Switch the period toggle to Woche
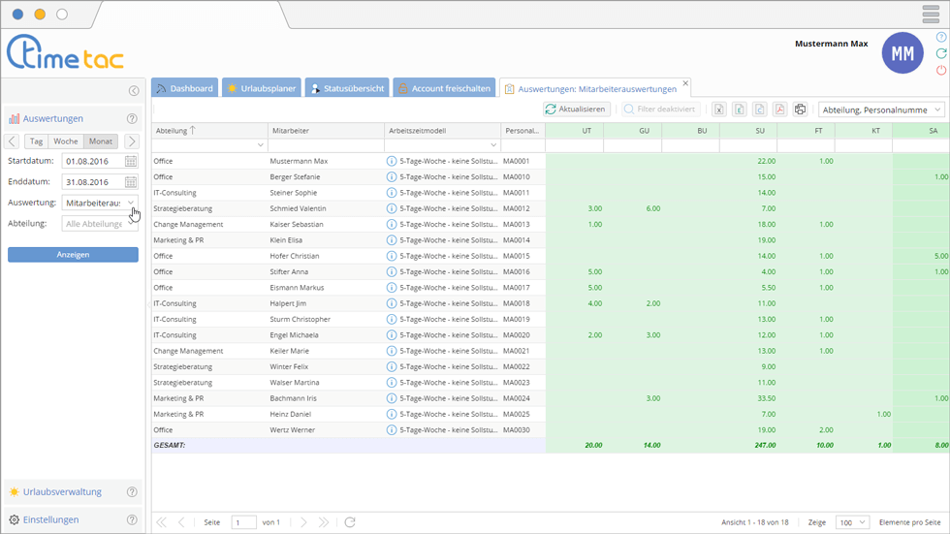This screenshot has height=534, width=950. click(66, 141)
